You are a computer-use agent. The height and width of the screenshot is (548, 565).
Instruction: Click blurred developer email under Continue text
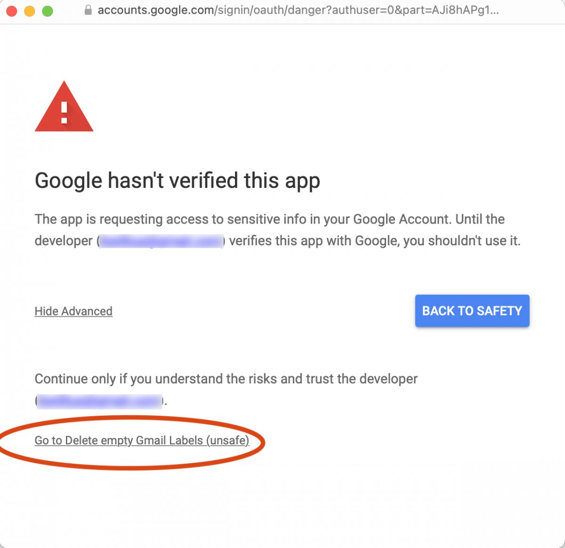(99, 401)
